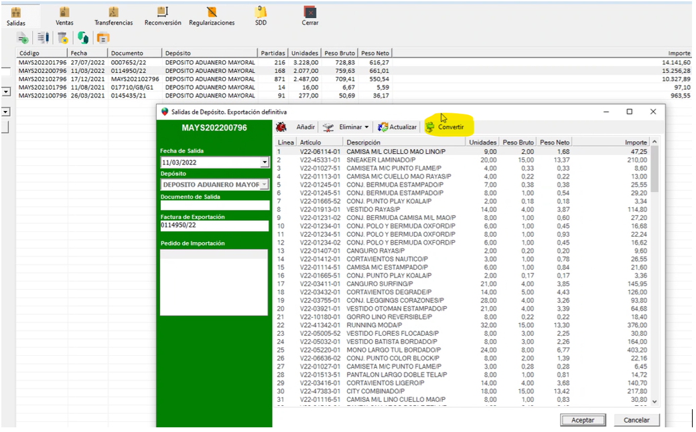The image size is (696, 432).
Task: Click the Cerrar icon in top toolbar
Action: point(309,16)
